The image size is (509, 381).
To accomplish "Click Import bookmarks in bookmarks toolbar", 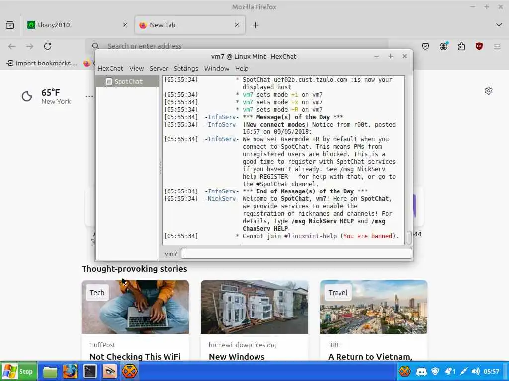I will [42, 63].
